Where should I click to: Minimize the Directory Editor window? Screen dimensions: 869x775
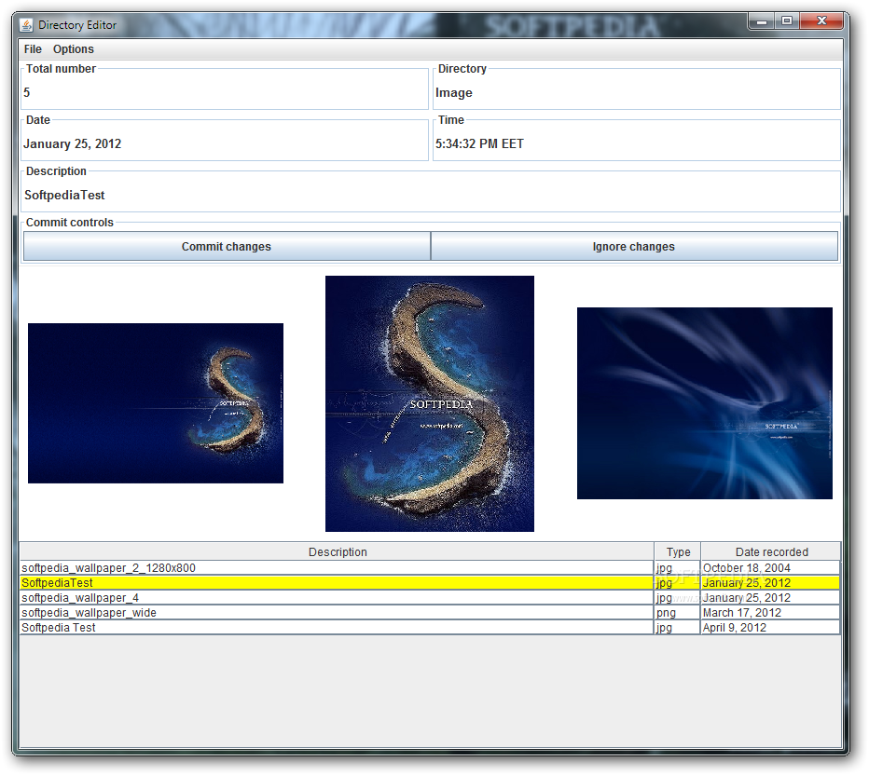point(762,21)
